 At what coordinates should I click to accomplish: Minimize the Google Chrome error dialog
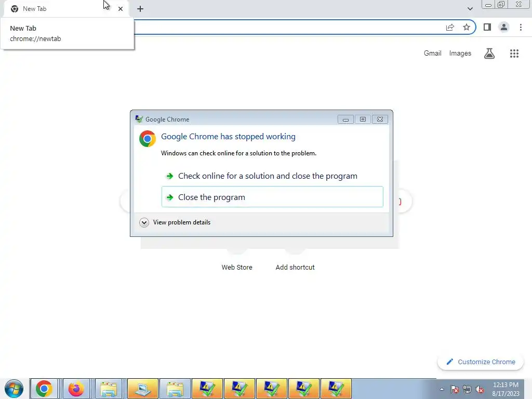[345, 119]
